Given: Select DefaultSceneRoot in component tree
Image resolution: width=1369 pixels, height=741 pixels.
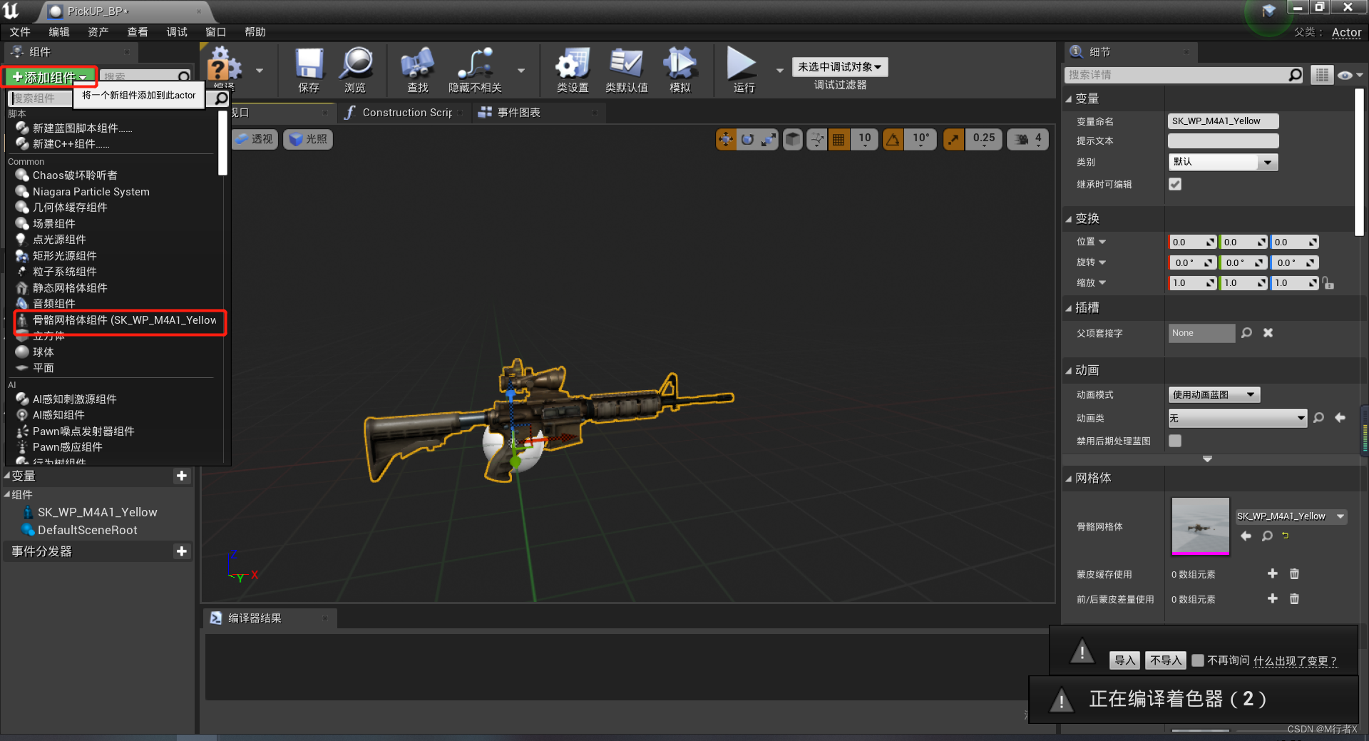Looking at the screenshot, I should click(x=87, y=530).
